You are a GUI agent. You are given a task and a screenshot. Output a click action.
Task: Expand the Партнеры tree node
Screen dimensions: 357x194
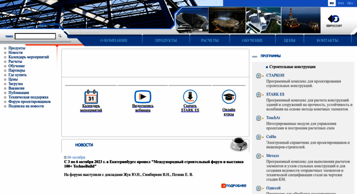pos(5,71)
